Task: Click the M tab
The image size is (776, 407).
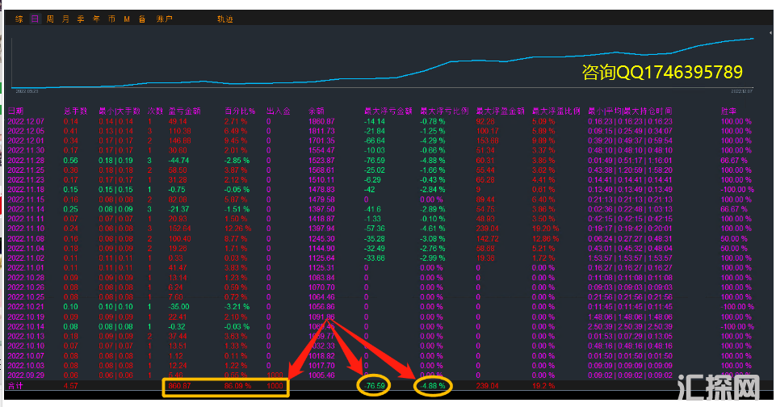Action: tap(127, 19)
